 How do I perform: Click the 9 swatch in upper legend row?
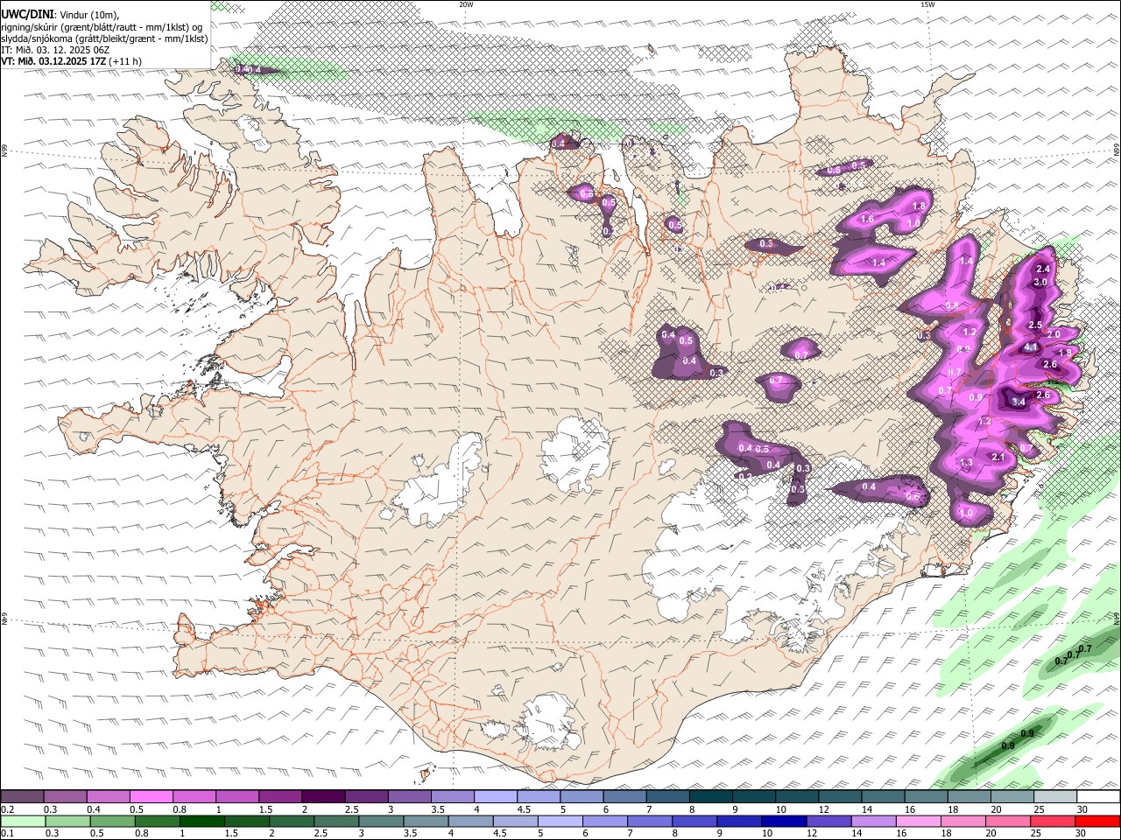click(x=752, y=796)
